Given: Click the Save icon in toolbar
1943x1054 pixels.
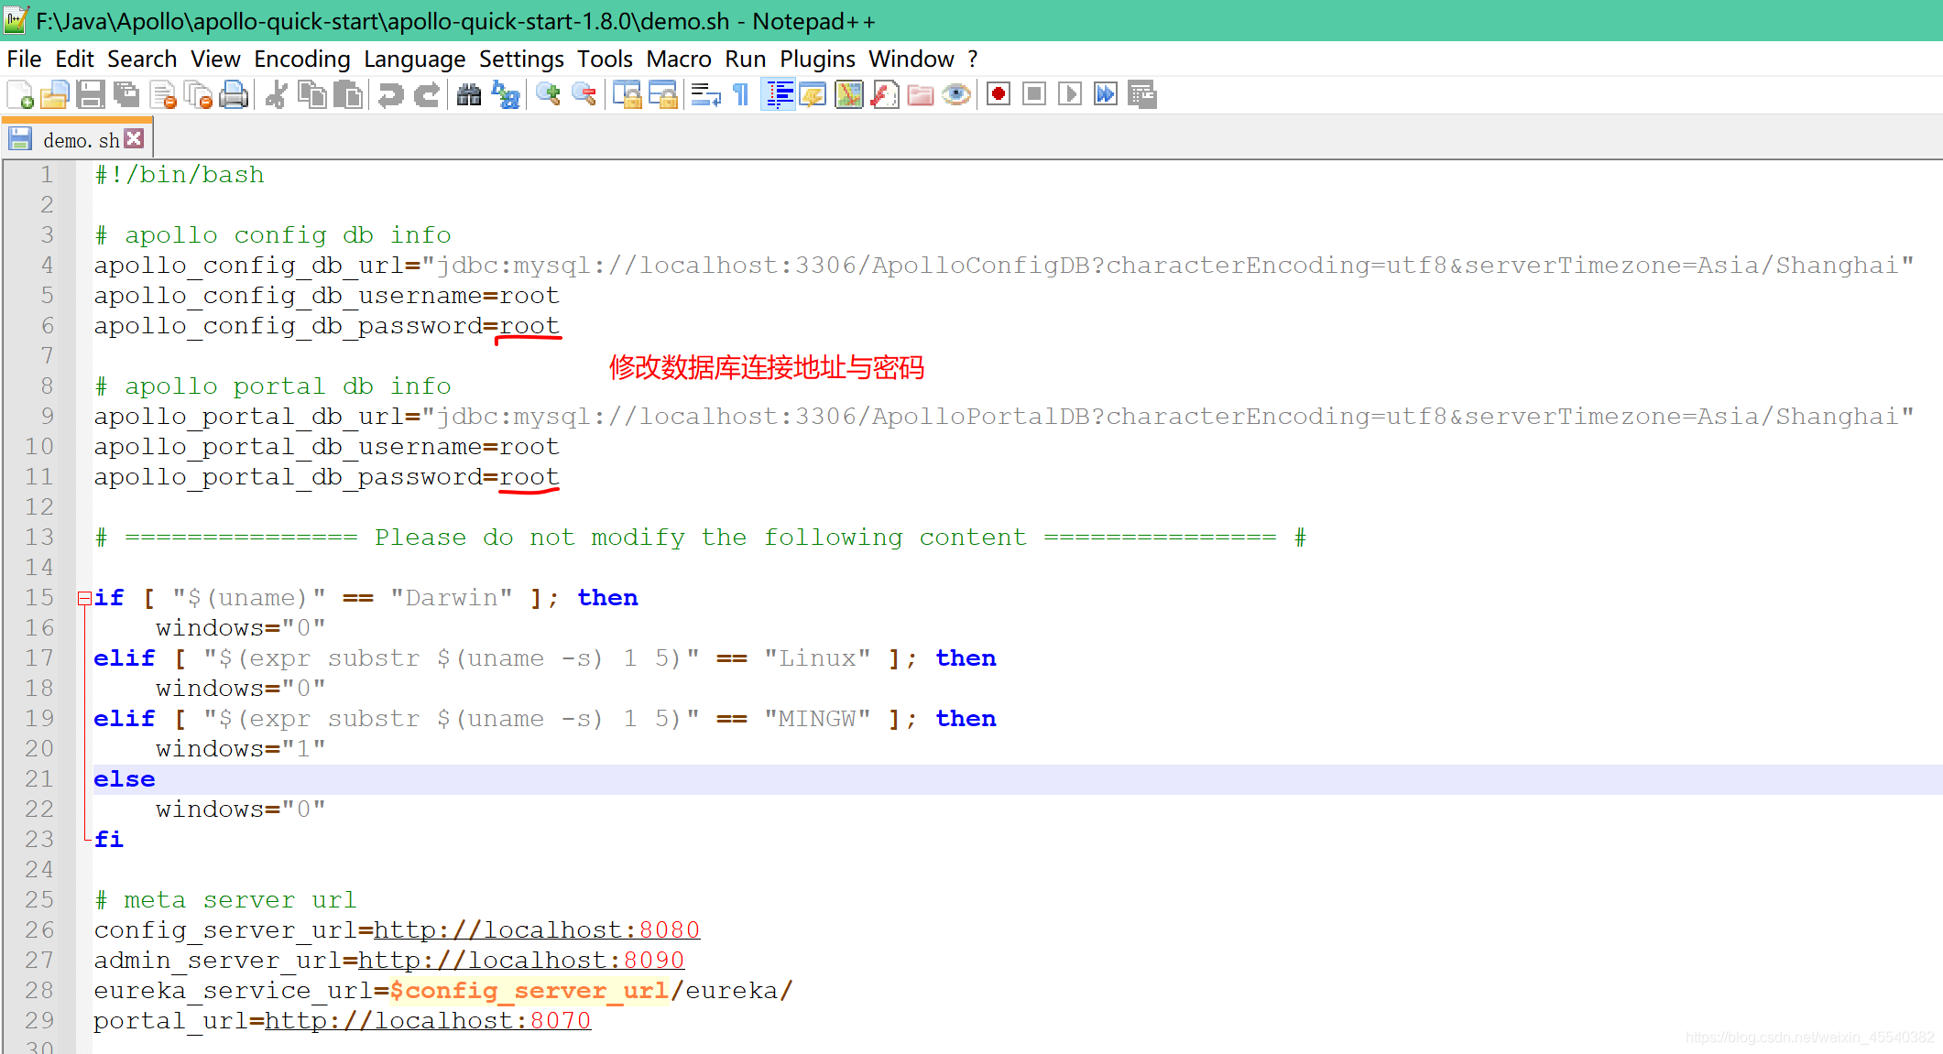Looking at the screenshot, I should (90, 94).
